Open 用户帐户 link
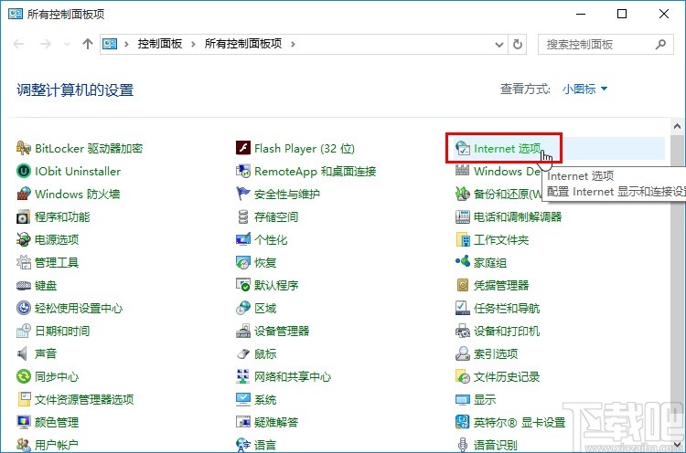The height and width of the screenshot is (453, 686). tap(57, 445)
